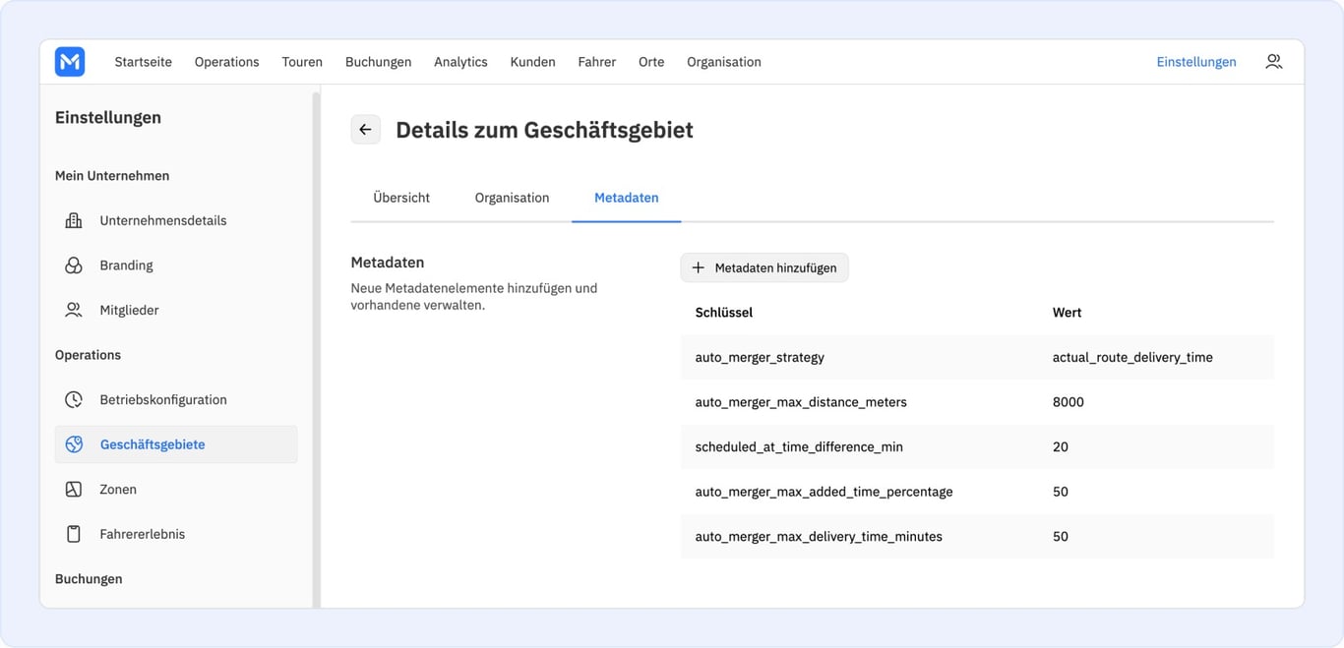This screenshot has width=1344, height=648.
Task: Click the Wert column header
Action: [x=1067, y=313]
